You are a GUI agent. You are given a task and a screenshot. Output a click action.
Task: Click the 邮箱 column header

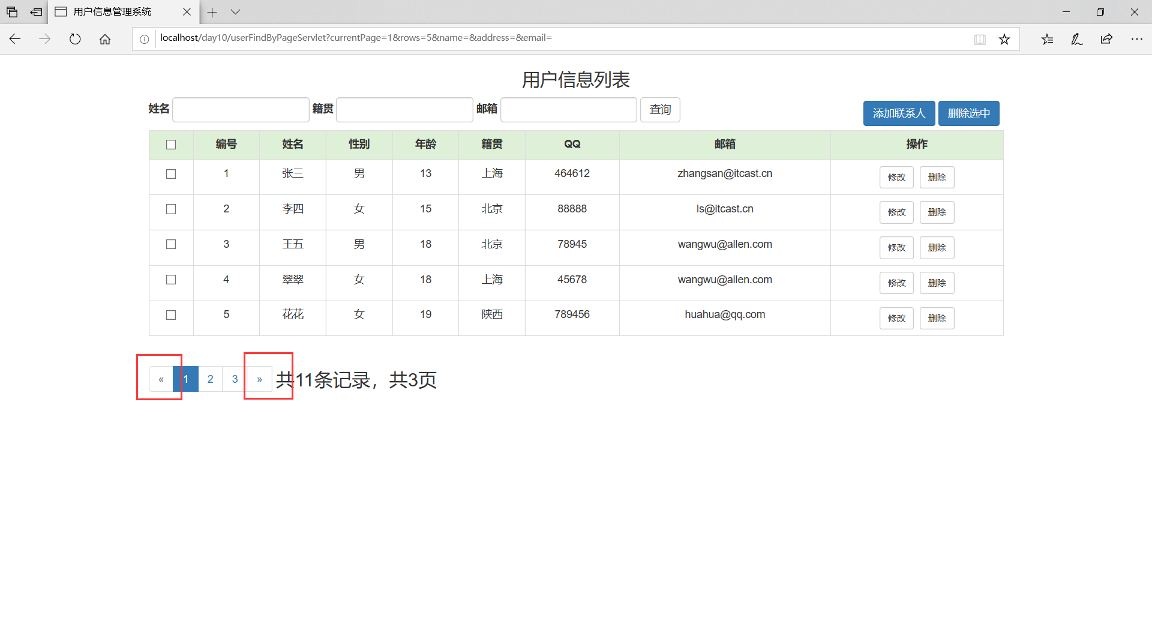(725, 144)
